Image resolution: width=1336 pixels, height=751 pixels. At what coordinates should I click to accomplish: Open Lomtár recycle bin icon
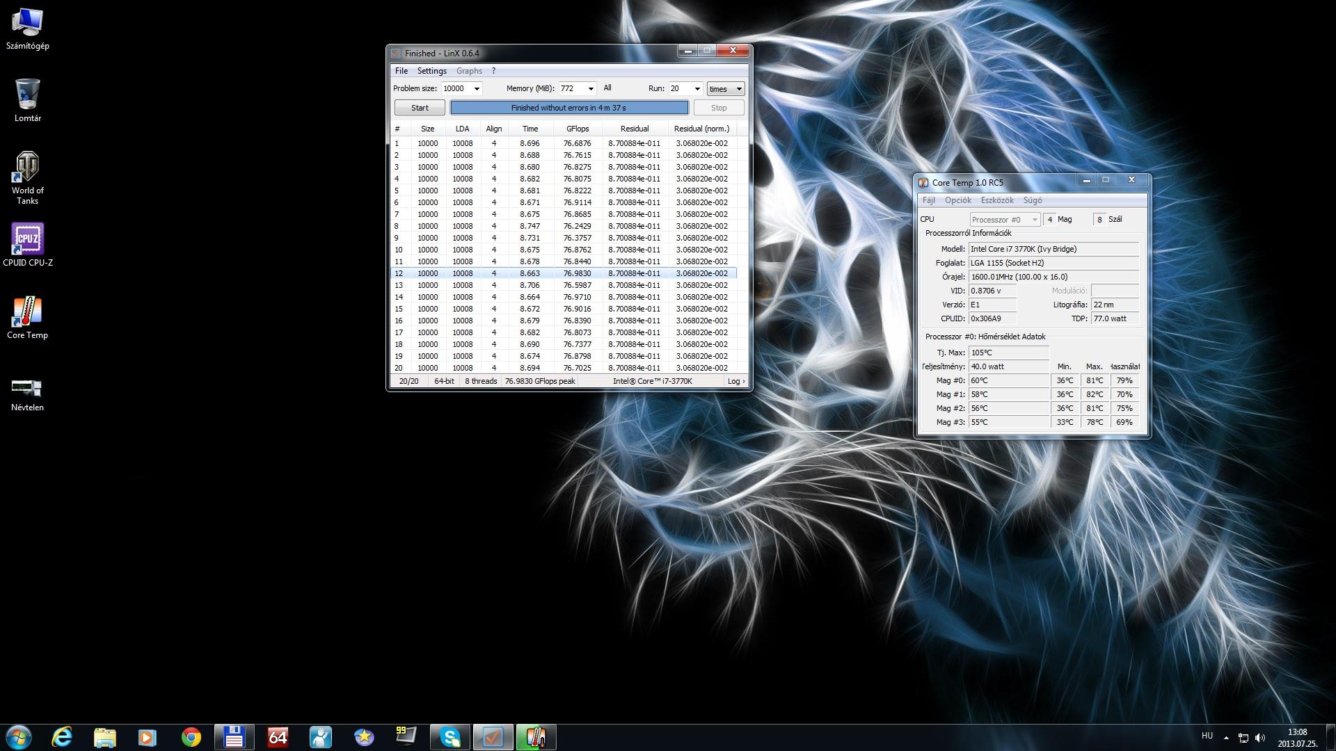coord(28,101)
